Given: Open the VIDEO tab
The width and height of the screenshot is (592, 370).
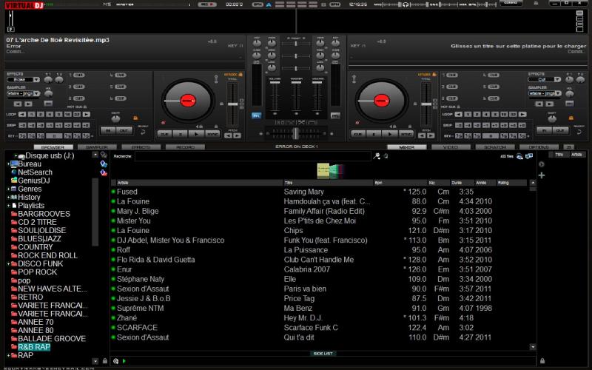Looking at the screenshot, I should (451, 147).
